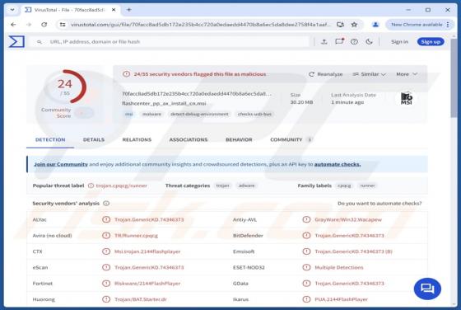
Task: Open a new browser tab
Action: tap(128, 10)
